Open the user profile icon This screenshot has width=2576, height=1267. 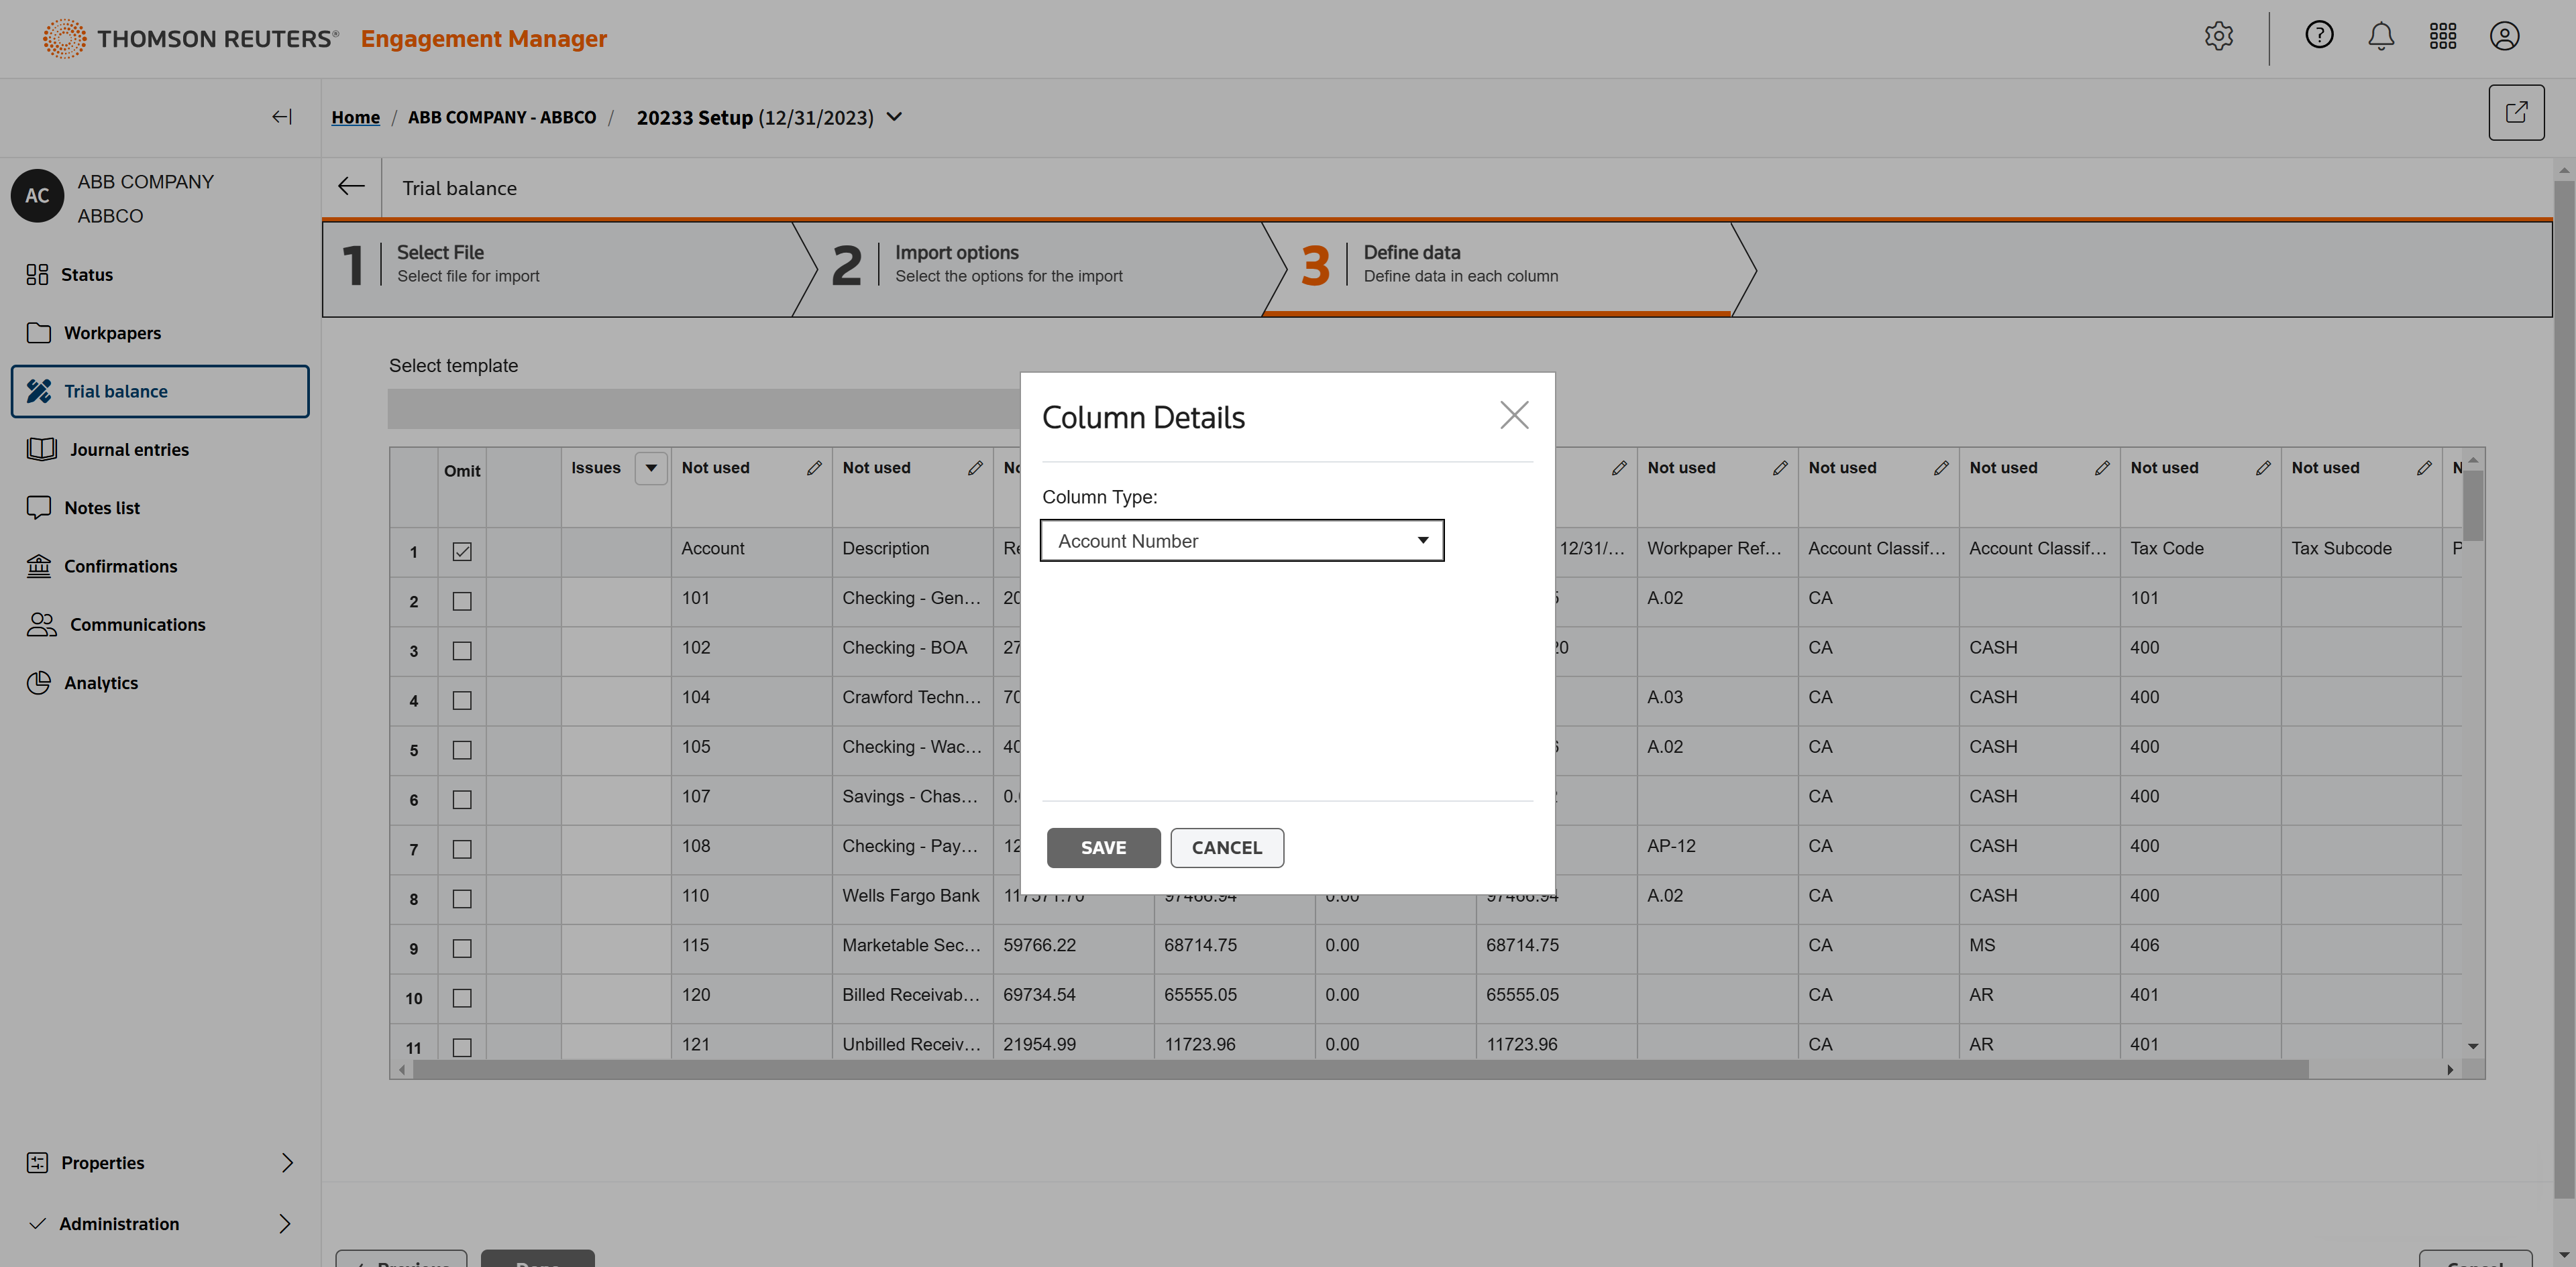[x=2504, y=37]
